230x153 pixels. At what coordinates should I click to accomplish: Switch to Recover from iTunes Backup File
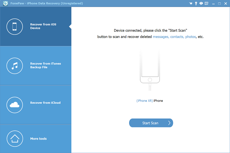pos(35,66)
